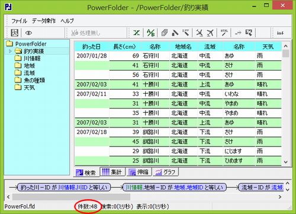This screenshot has width=296, height=214.
Task: Click the ひめます fish name cell
Action: click(x=239, y=161)
